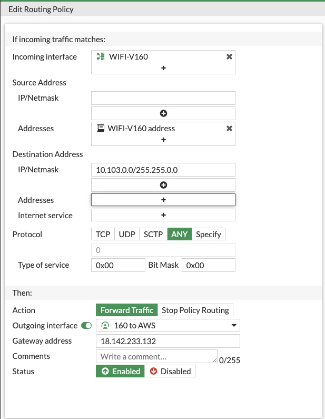Add another source address with plus icon
Image resolution: width=325 pixels, height=419 pixels.
click(x=163, y=140)
